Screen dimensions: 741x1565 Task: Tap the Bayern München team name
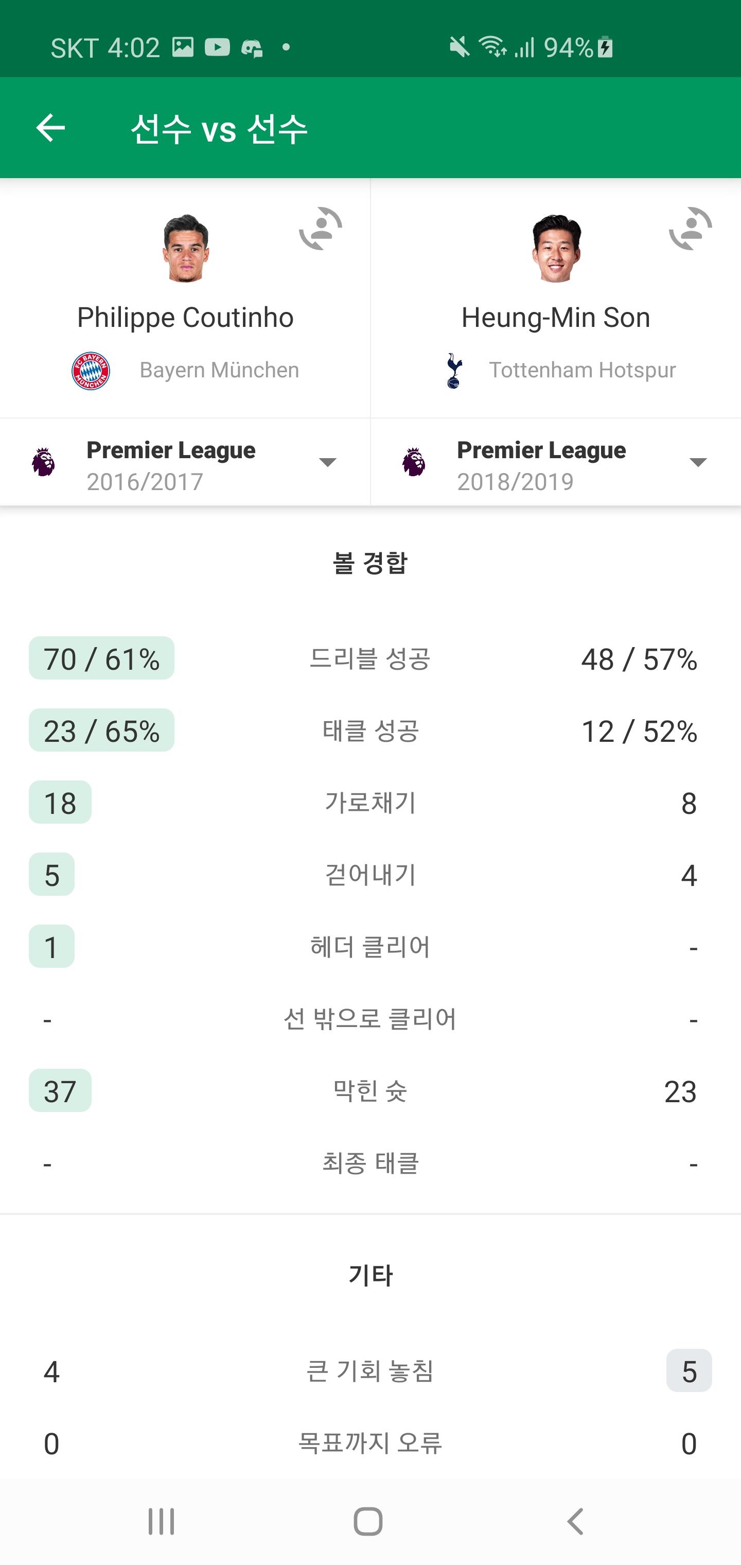[219, 370]
